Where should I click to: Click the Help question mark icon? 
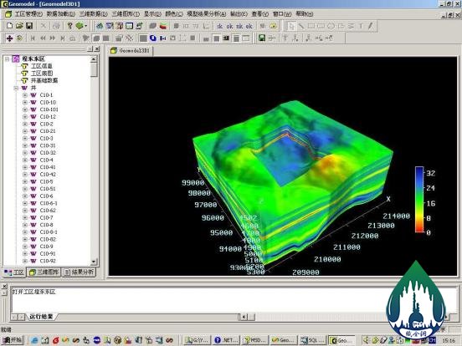click(x=69, y=26)
